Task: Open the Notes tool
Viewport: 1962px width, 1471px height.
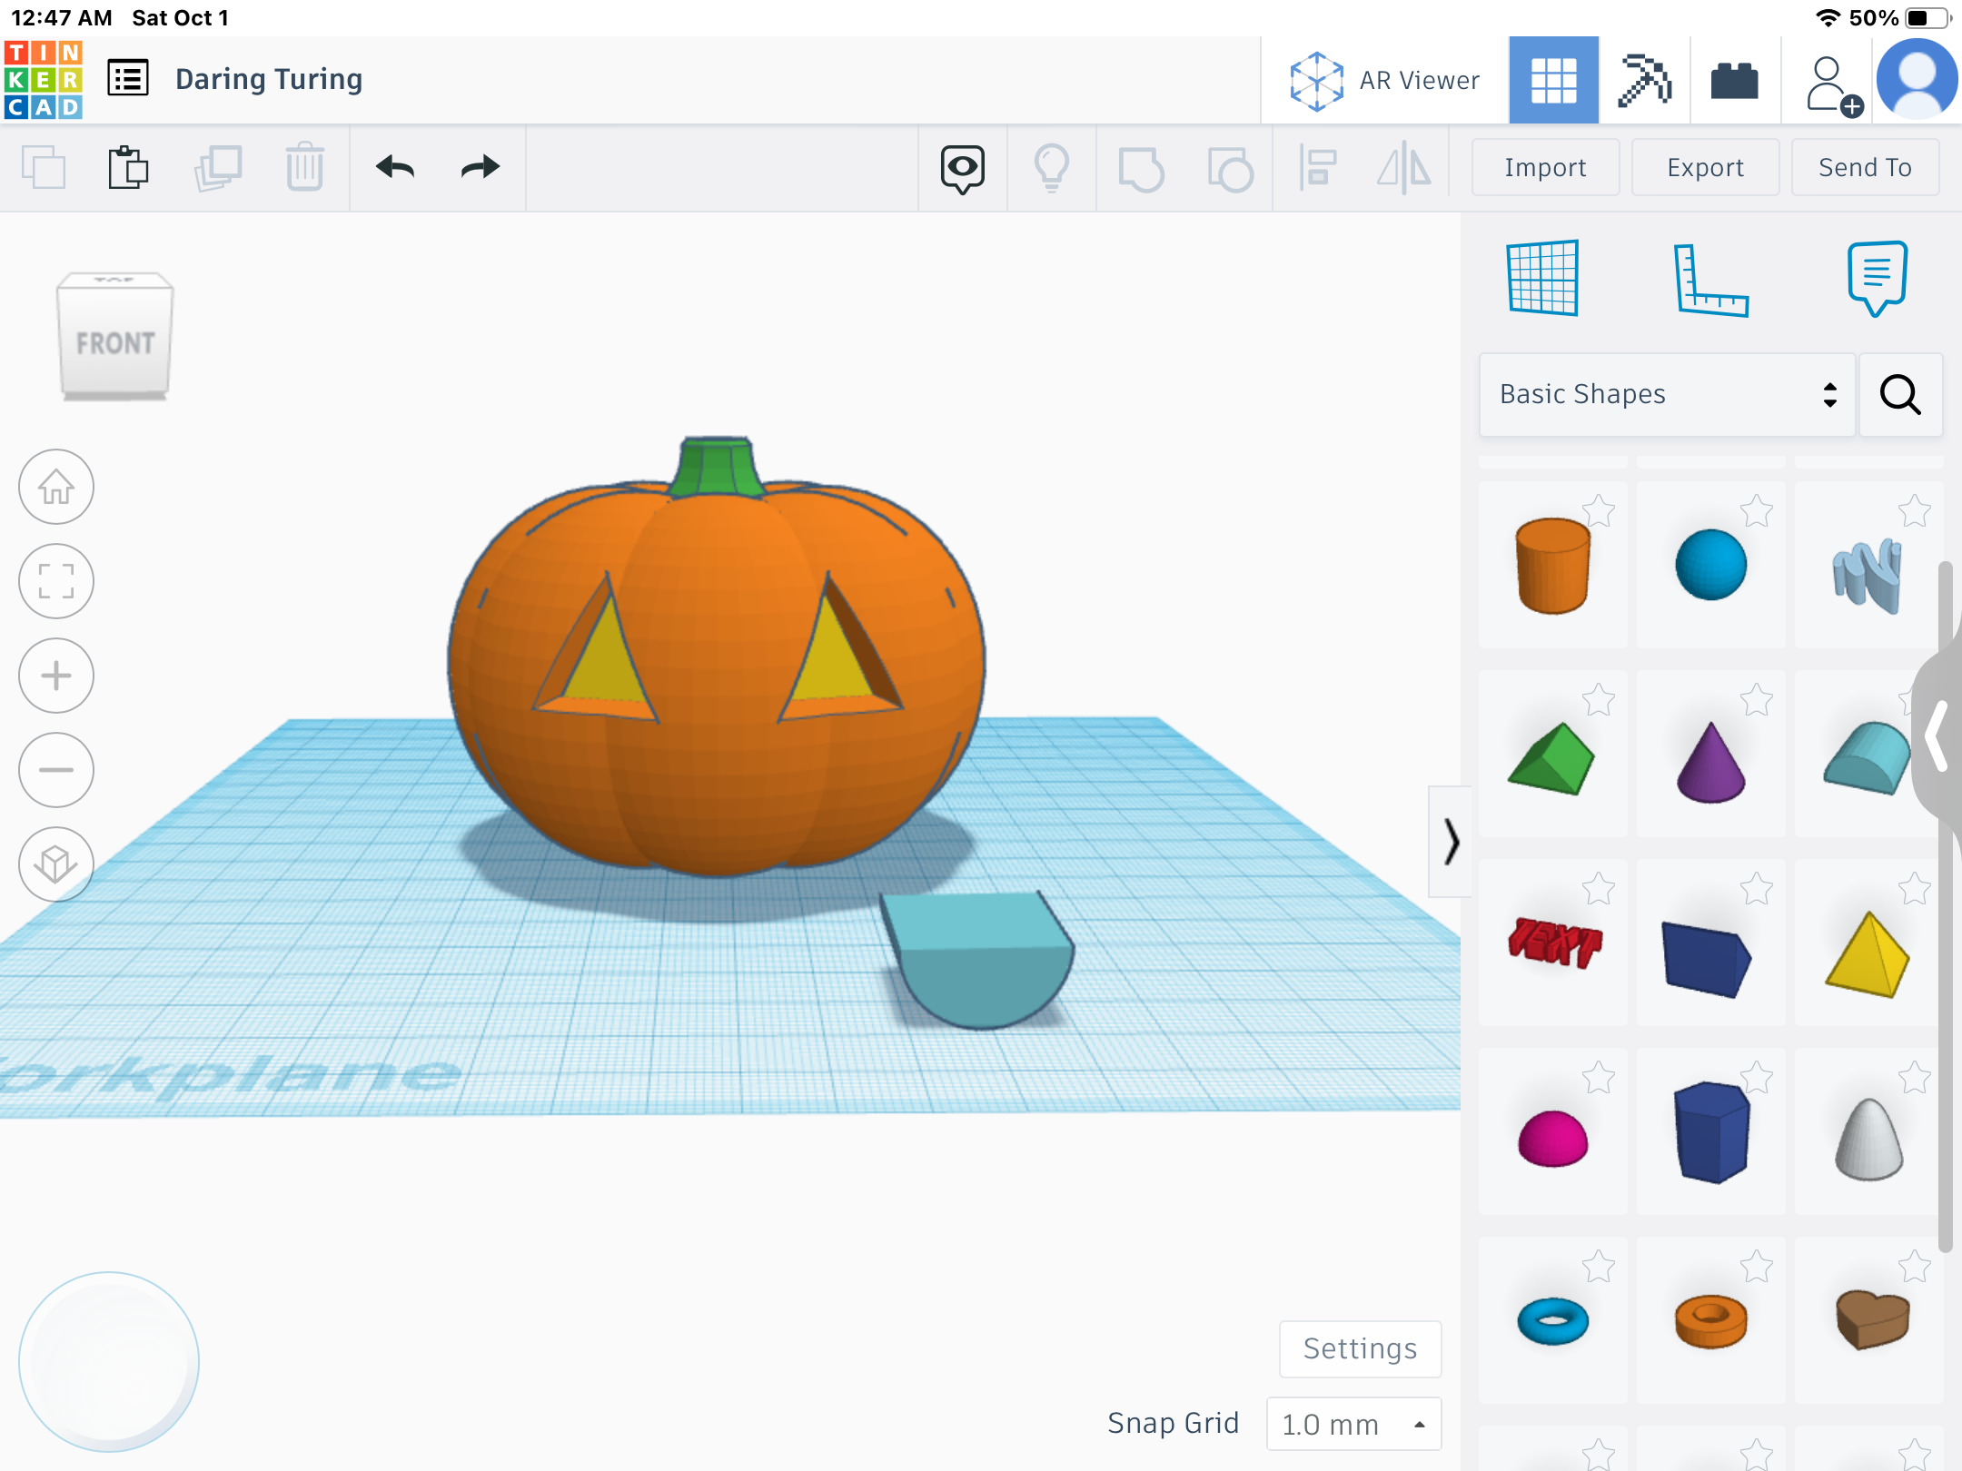Action: 1877,278
